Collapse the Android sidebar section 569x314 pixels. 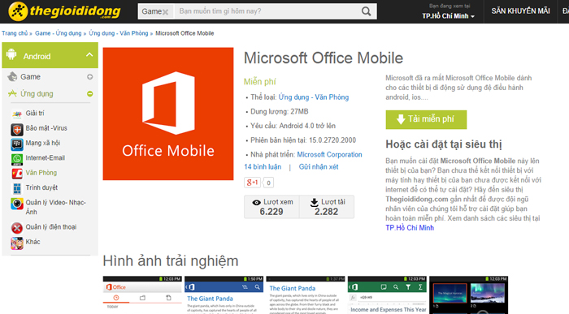[89, 55]
